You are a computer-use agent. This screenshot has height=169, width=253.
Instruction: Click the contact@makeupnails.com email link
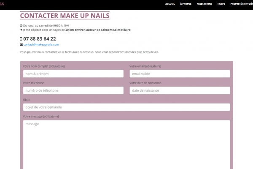[x=41, y=44]
